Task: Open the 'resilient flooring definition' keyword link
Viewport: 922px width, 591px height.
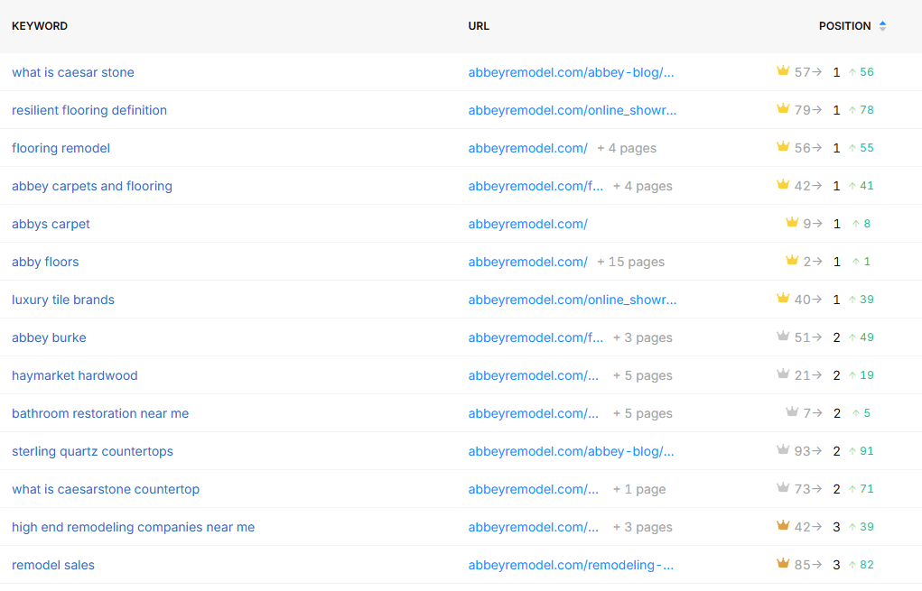Action: (89, 110)
